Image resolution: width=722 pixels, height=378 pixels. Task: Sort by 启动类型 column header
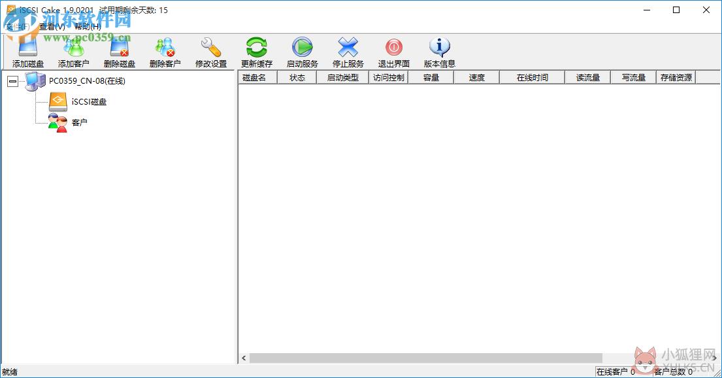[342, 77]
